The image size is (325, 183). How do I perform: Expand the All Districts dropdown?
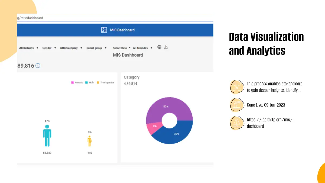[x=28, y=48]
